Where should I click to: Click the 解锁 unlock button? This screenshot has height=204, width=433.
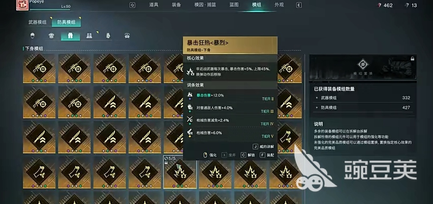248,155
